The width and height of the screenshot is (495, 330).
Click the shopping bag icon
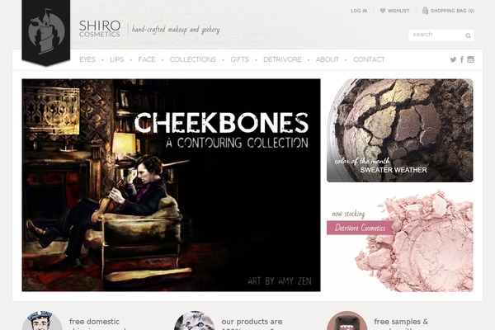coord(425,11)
